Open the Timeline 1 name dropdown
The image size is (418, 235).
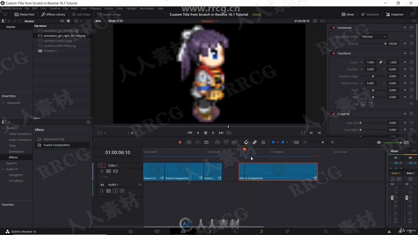(x=209, y=21)
